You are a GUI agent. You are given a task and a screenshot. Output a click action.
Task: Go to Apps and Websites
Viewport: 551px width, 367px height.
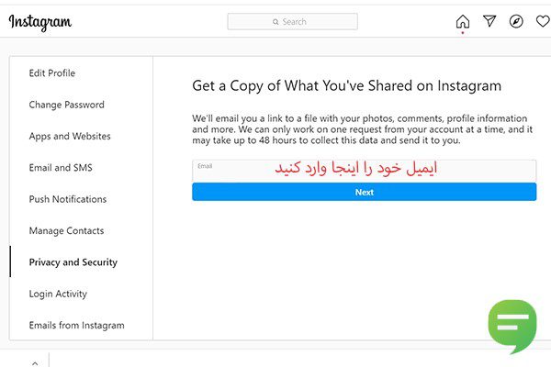70,137
